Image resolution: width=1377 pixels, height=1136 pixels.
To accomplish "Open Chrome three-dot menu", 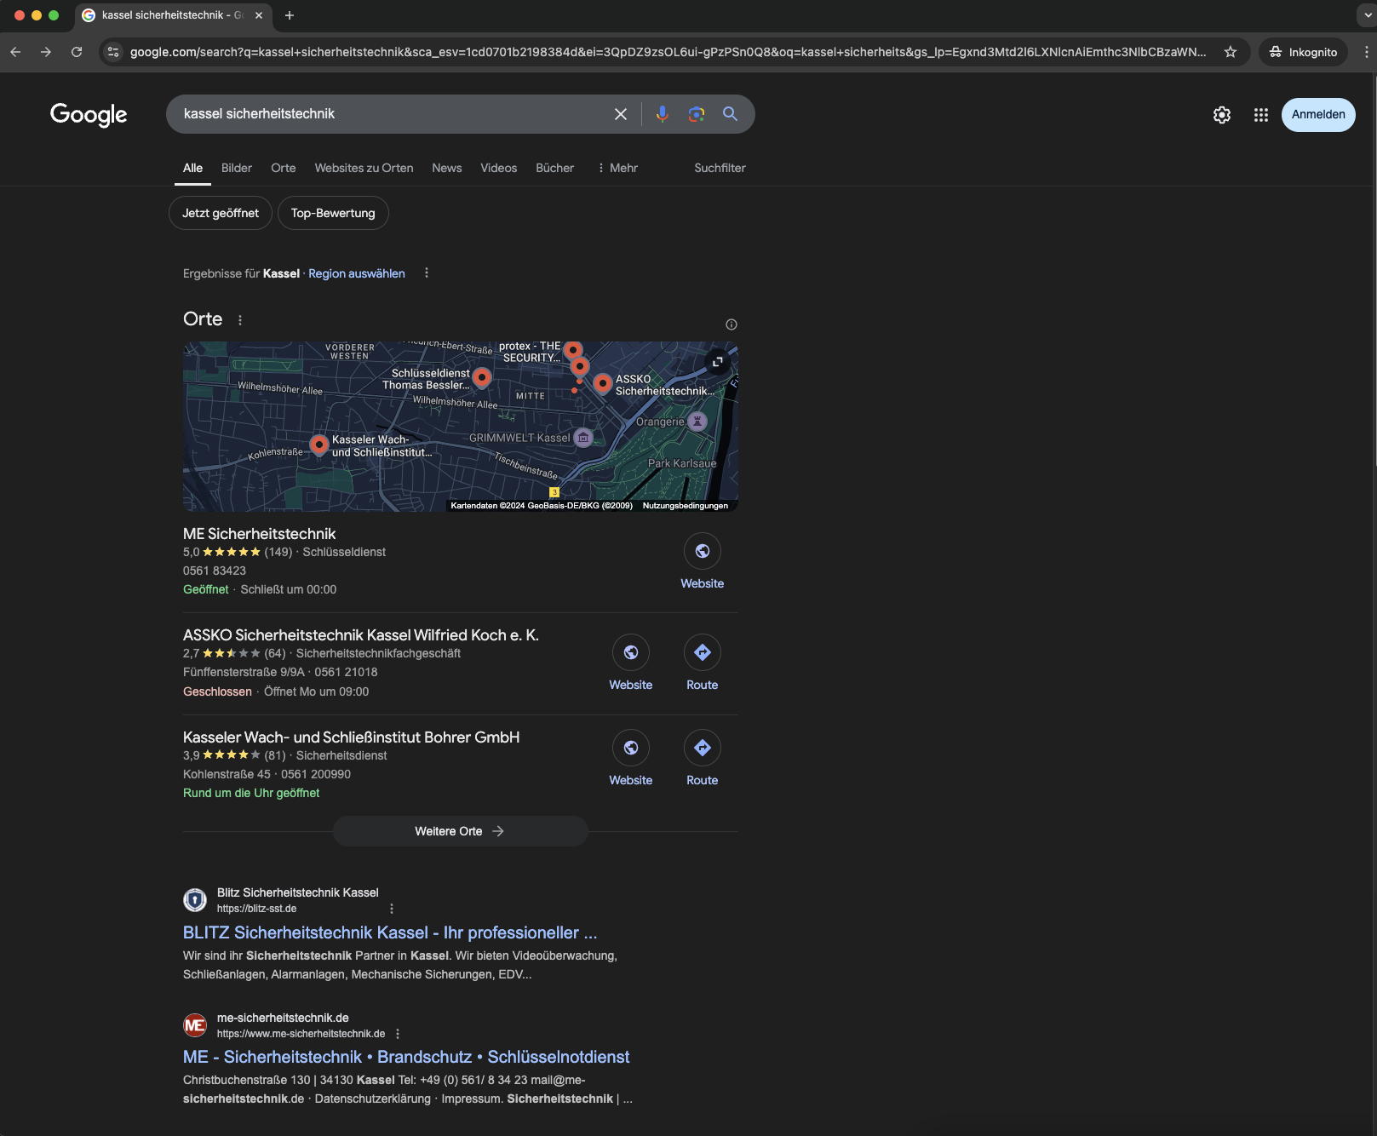I will [1366, 52].
